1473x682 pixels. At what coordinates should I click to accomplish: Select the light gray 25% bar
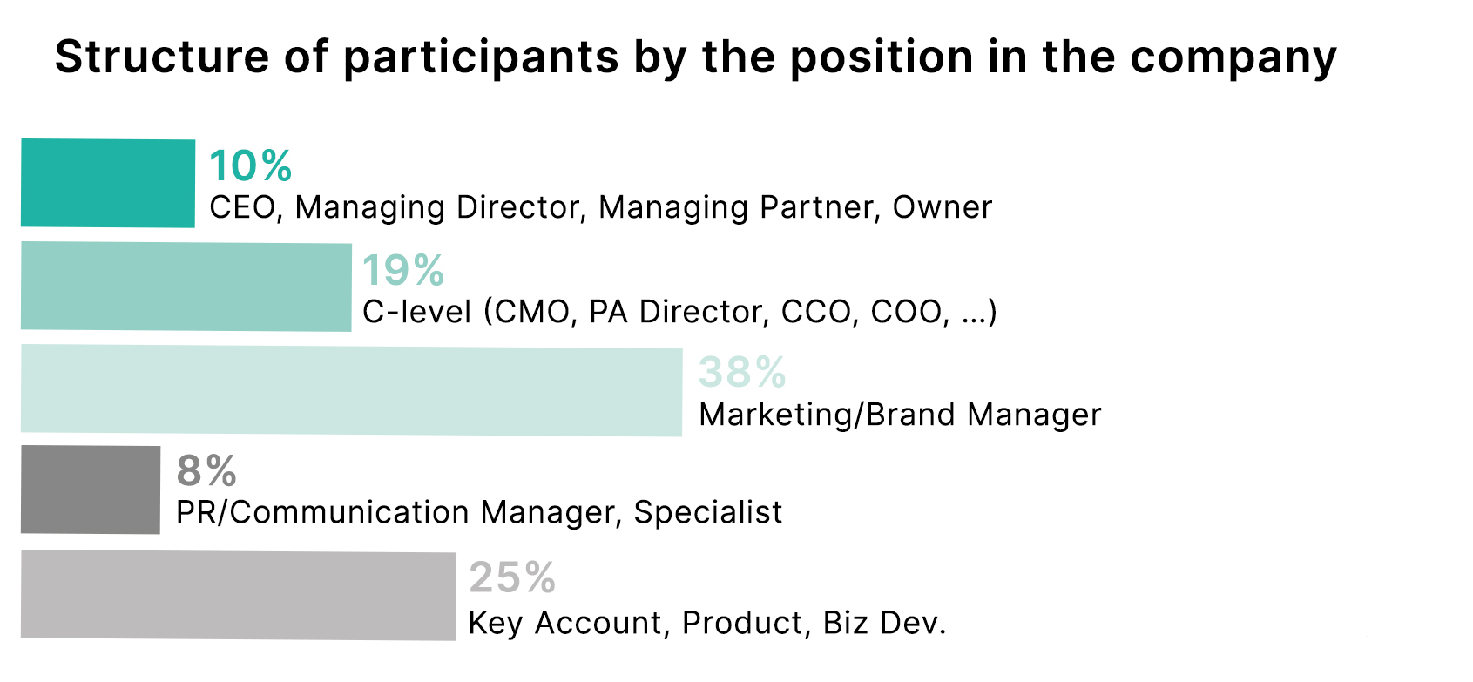coord(239,595)
